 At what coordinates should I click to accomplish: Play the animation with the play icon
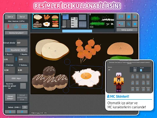(x=135, y=17)
